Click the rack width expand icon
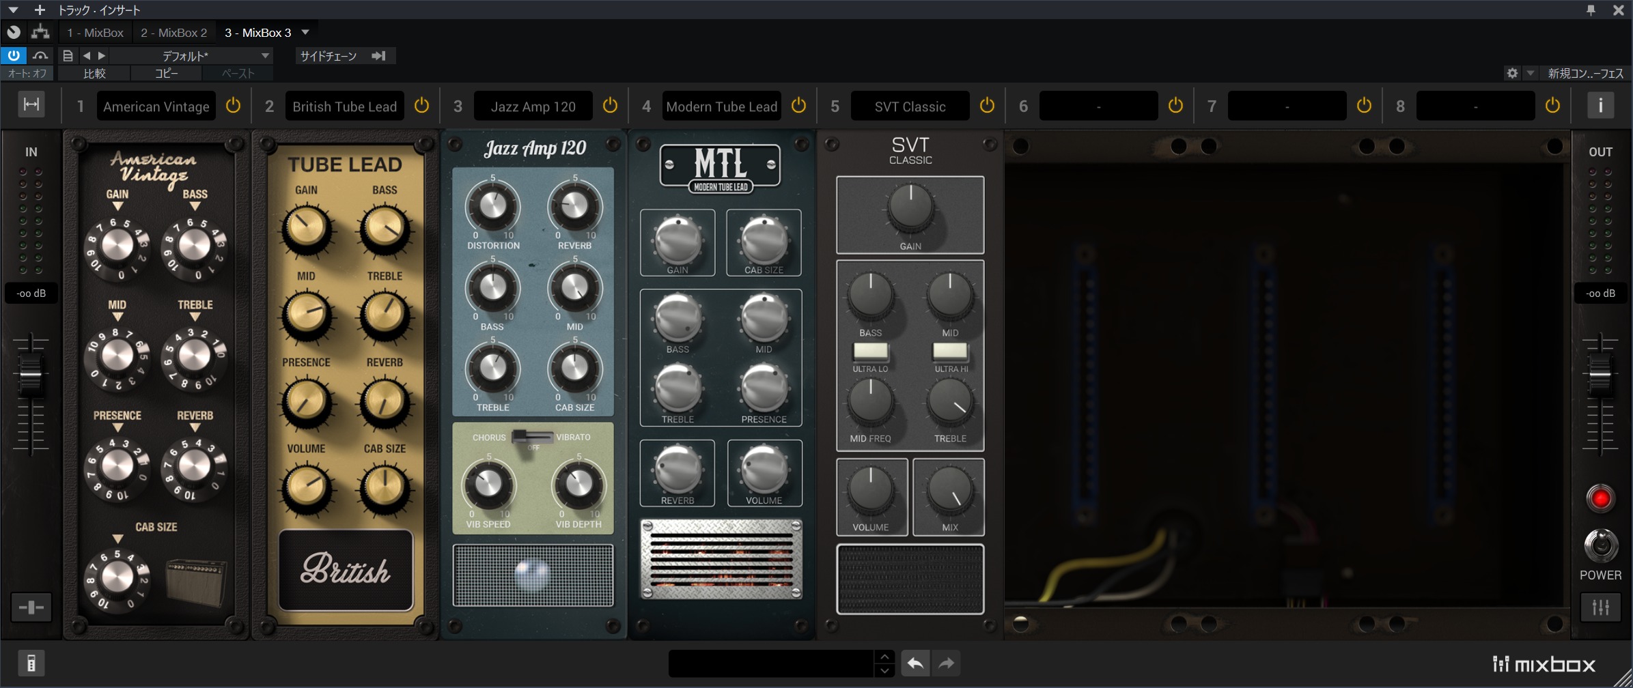1633x688 pixels. click(31, 104)
